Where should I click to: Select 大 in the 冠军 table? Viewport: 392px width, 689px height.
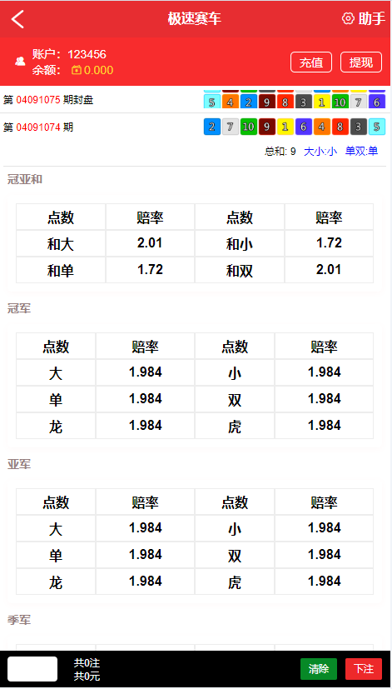click(x=56, y=373)
